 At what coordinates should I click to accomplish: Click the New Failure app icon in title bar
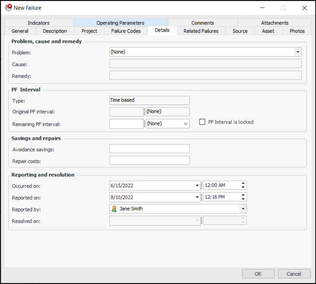pyautogui.click(x=8, y=8)
